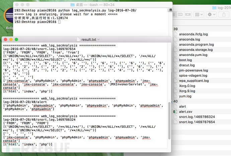The image size is (231, 156).
Task: Click folder 40 row in Finder
Action: pyautogui.click(x=202, y=101)
